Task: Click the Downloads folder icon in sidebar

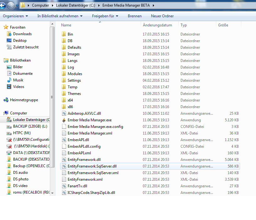Action: point(9,34)
